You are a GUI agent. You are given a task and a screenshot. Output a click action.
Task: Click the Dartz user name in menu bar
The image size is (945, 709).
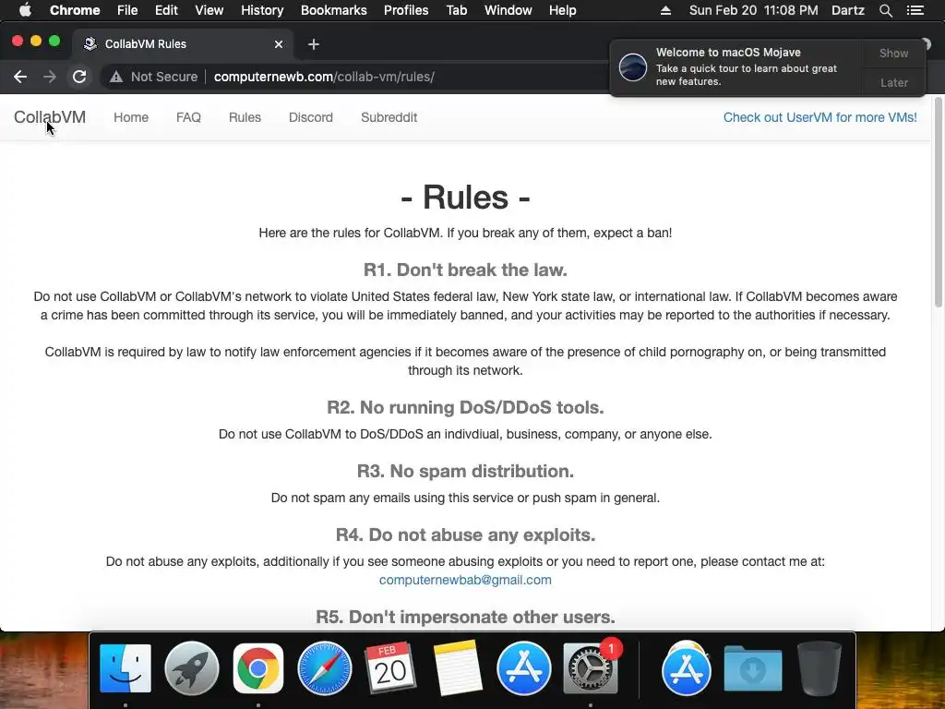click(847, 10)
